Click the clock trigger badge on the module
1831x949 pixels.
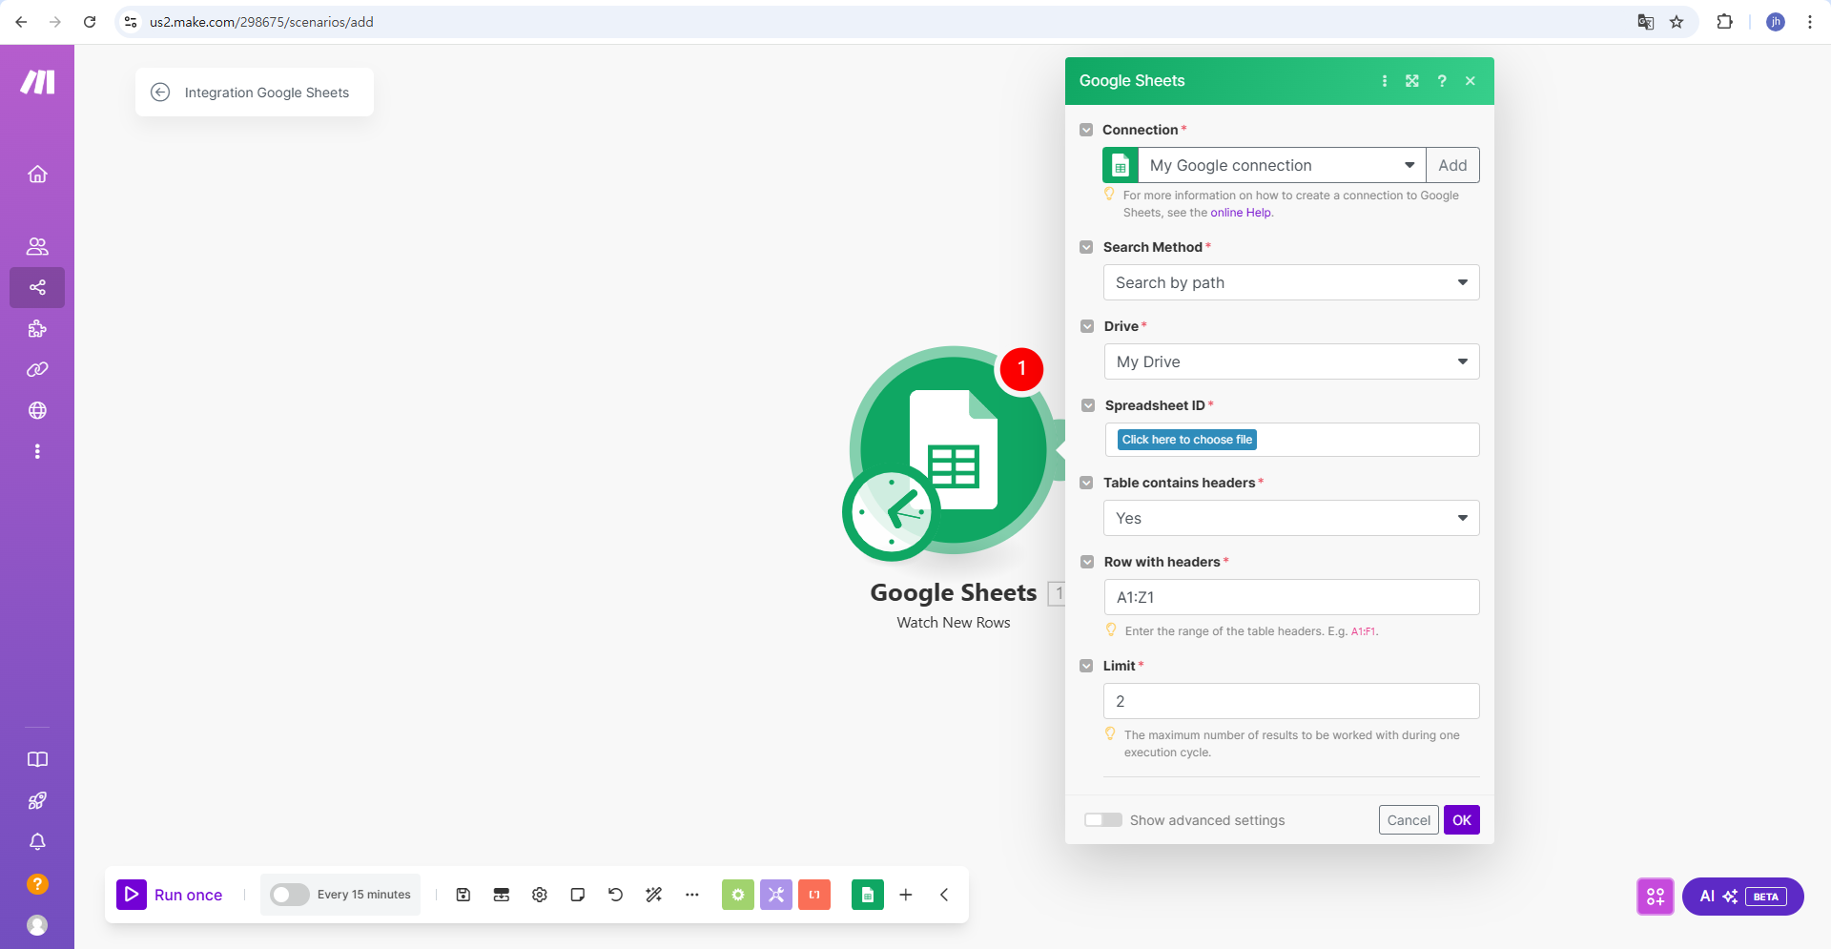tap(892, 512)
